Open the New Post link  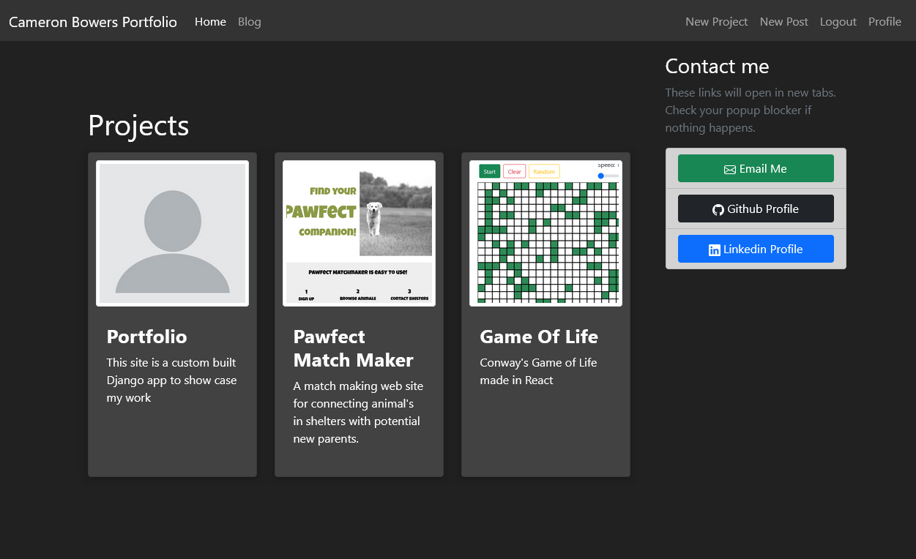[783, 22]
